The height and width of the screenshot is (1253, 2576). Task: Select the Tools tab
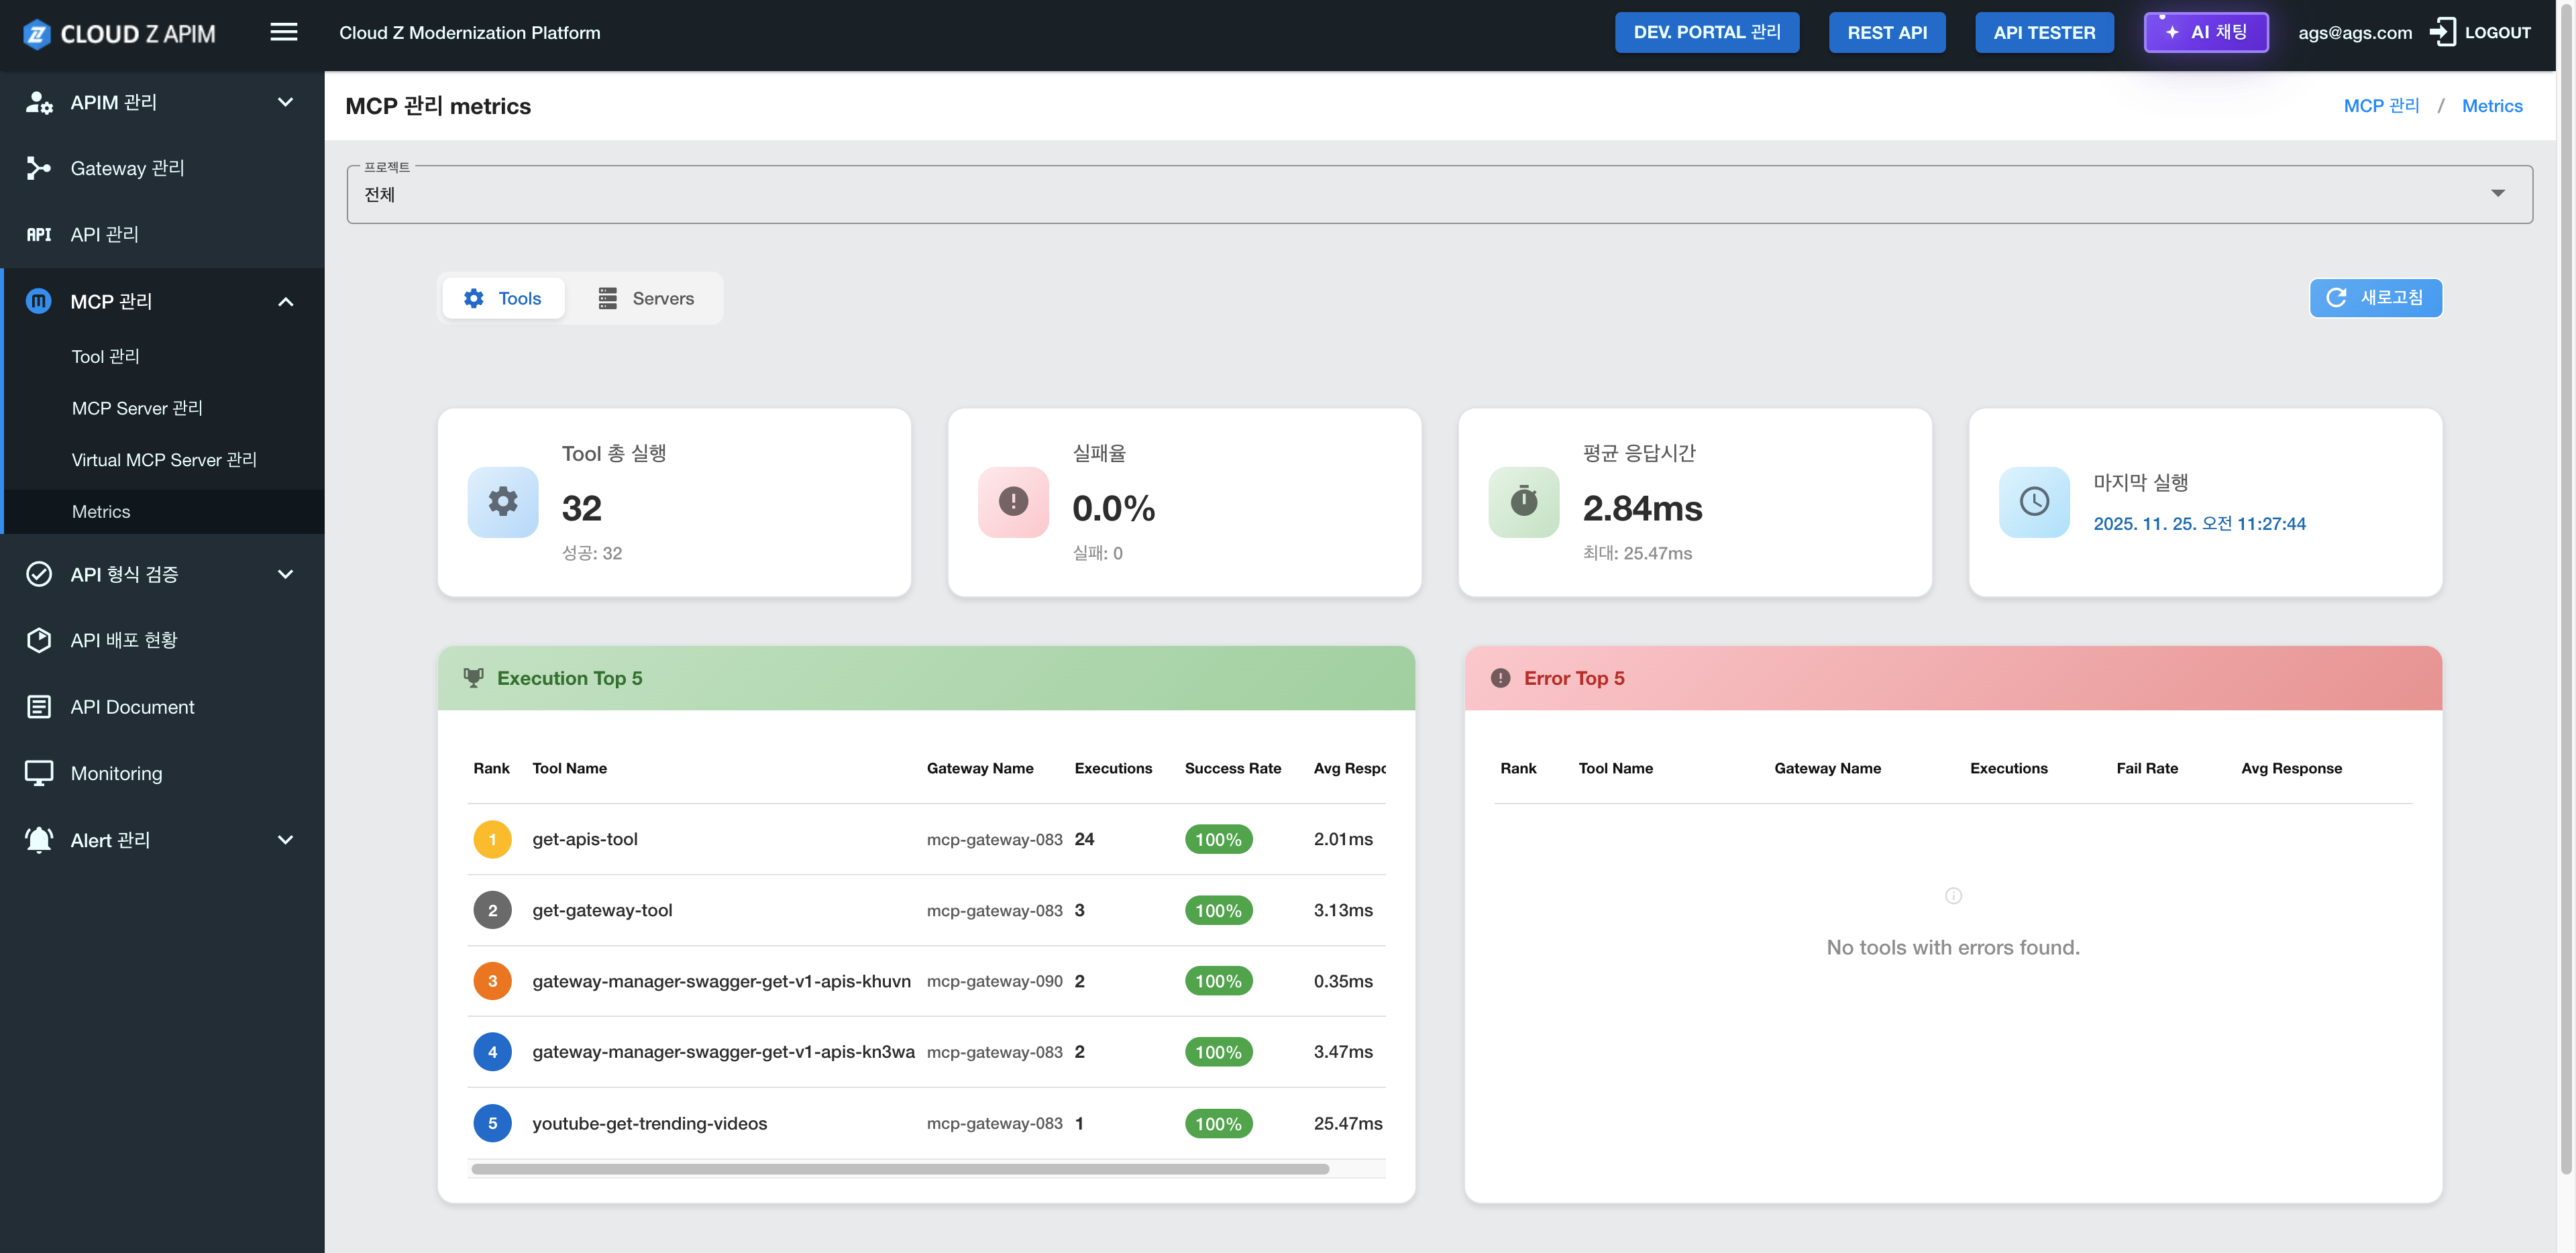[x=503, y=298]
